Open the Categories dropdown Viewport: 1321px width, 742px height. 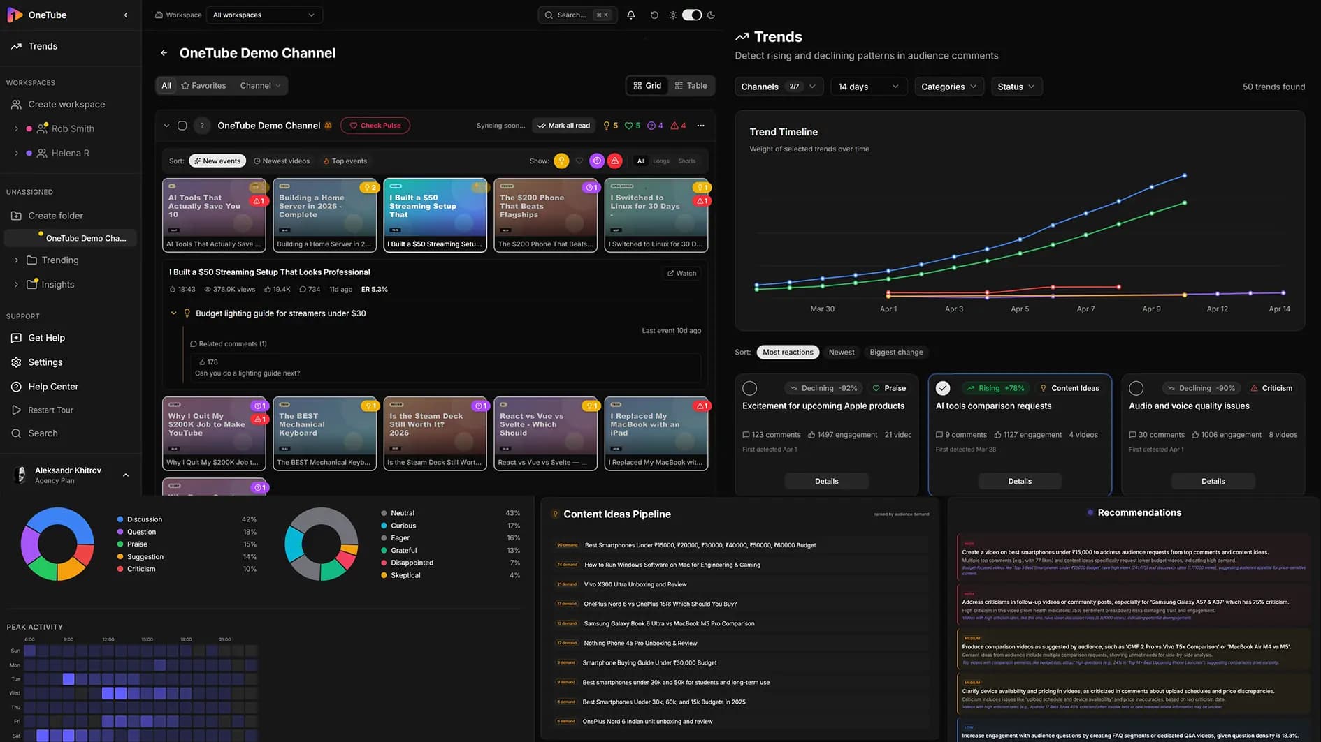pyautogui.click(x=948, y=87)
